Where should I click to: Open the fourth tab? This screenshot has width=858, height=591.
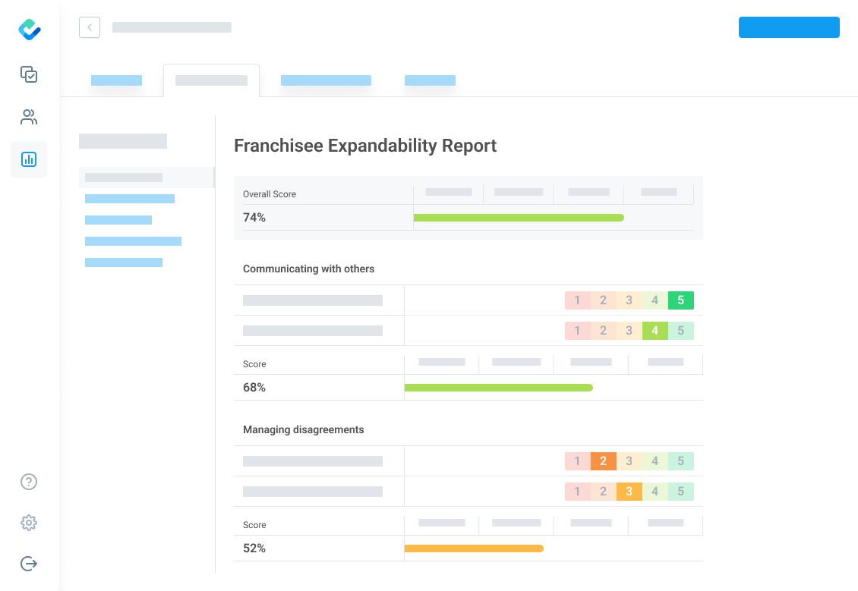pos(430,80)
